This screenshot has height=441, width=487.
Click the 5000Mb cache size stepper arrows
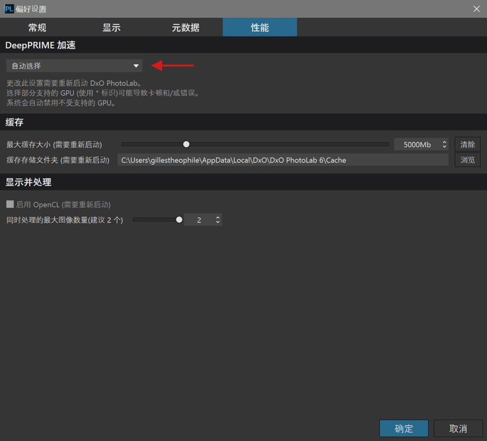(x=444, y=145)
